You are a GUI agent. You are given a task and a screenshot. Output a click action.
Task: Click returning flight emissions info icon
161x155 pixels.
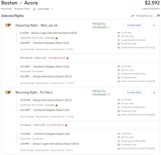click(x=109, y=95)
